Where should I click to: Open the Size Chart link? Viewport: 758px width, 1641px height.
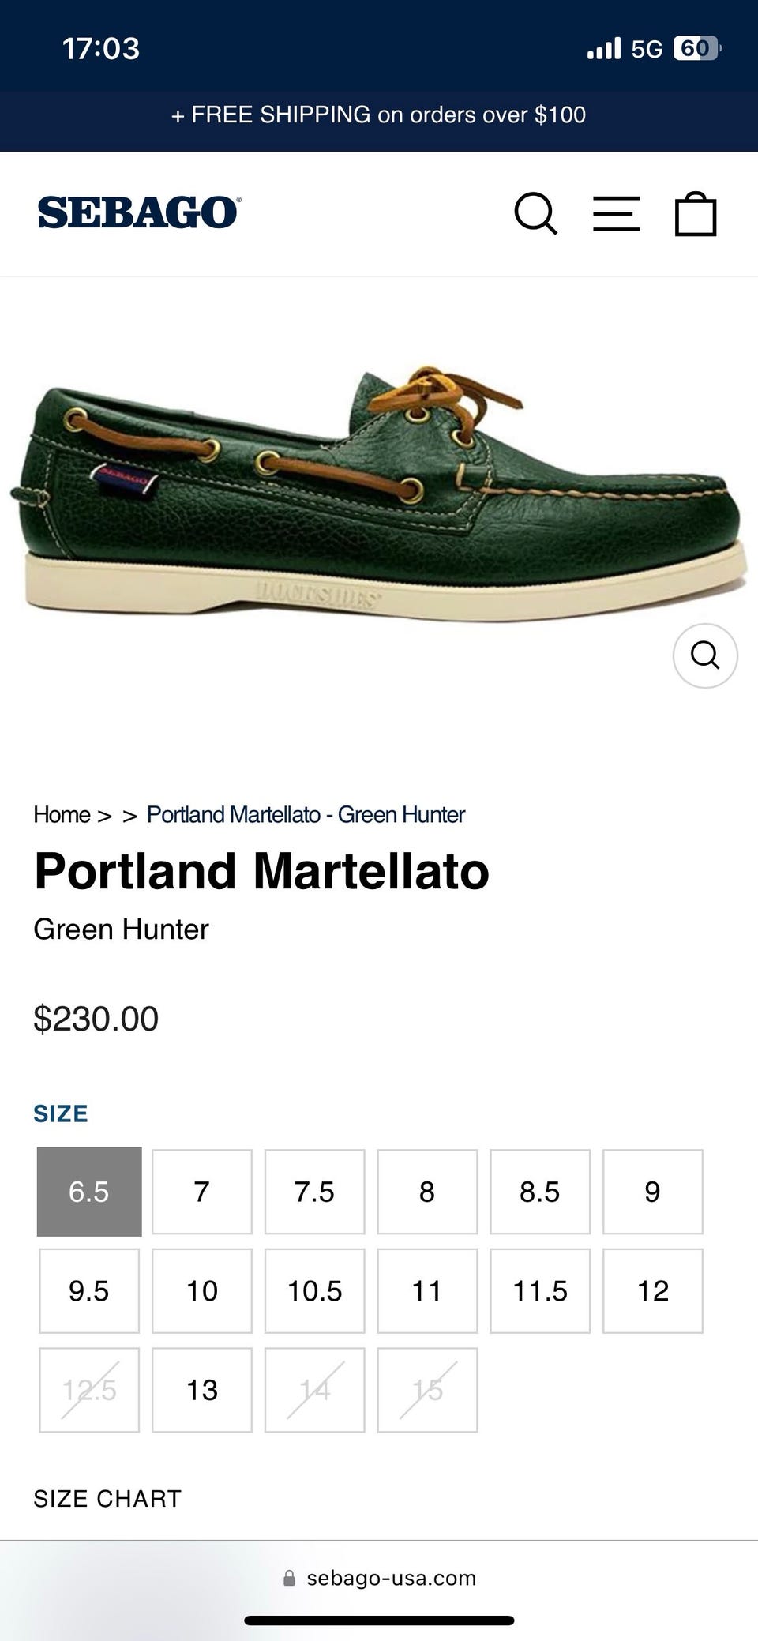pyautogui.click(x=107, y=1498)
